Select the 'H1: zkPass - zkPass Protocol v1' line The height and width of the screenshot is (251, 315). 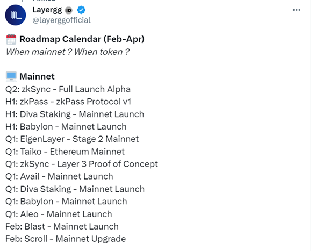pos(68,102)
